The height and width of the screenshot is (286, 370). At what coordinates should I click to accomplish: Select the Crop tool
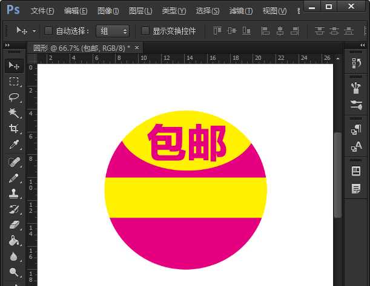click(14, 129)
